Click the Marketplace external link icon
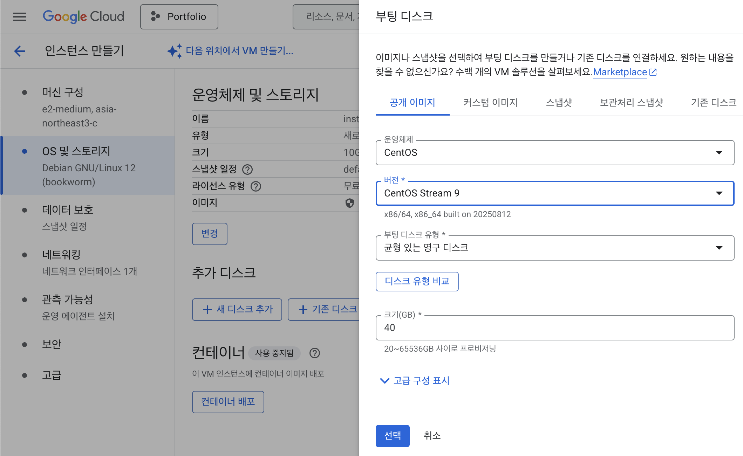The height and width of the screenshot is (456, 743). [x=653, y=72]
